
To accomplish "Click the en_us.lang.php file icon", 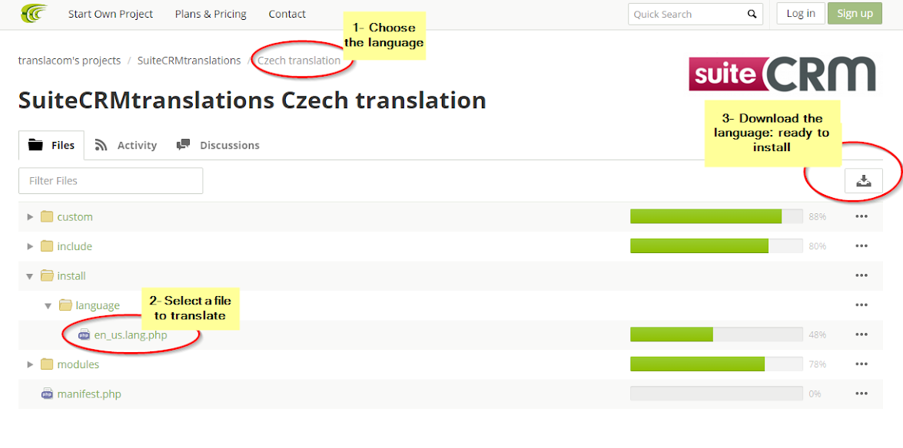I will (x=85, y=335).
